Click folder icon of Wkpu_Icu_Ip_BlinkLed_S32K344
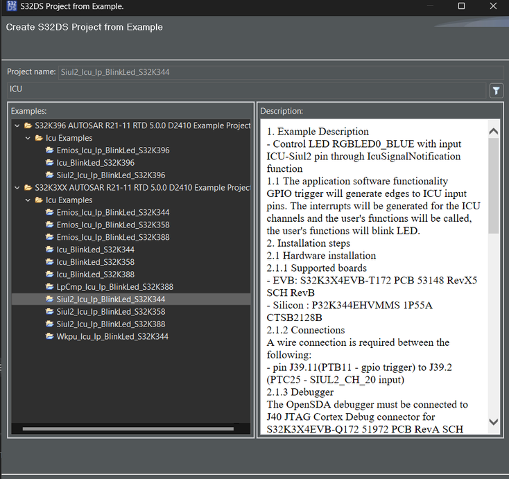 coord(50,336)
